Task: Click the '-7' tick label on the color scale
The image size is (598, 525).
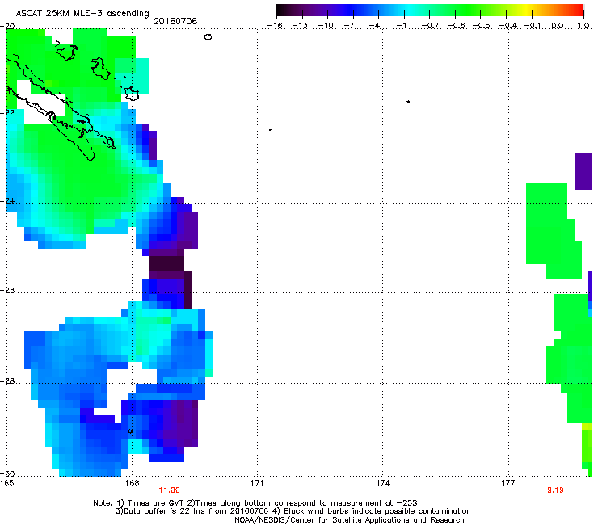Action: (350, 26)
